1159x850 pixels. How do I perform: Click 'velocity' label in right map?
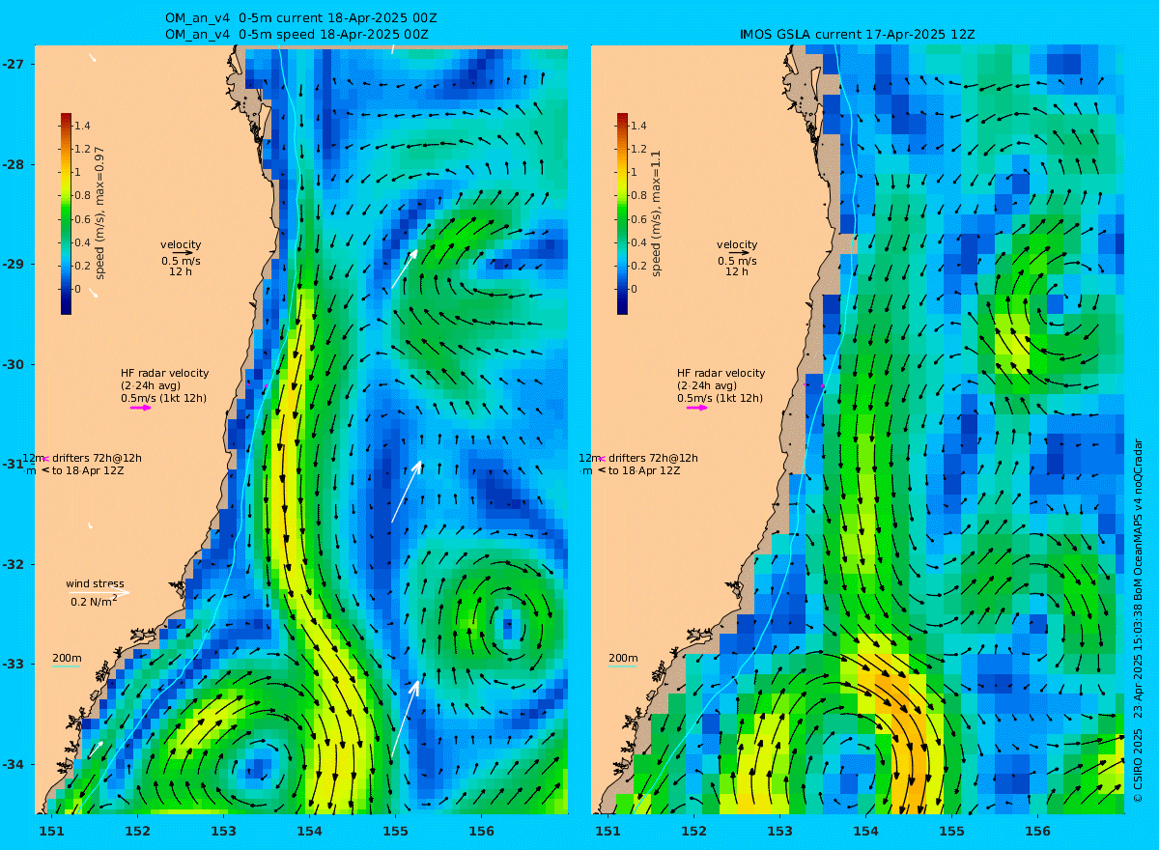click(x=737, y=244)
